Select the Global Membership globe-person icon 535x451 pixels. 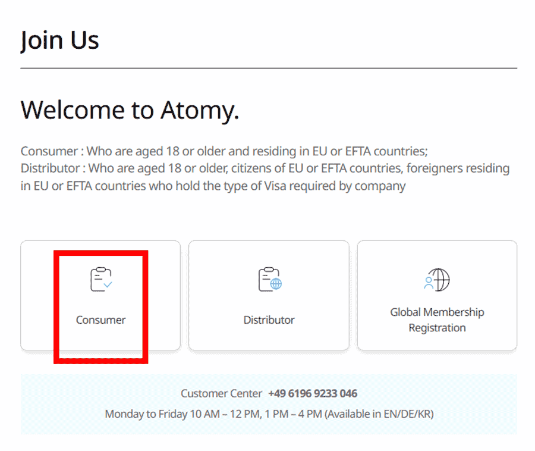point(436,280)
